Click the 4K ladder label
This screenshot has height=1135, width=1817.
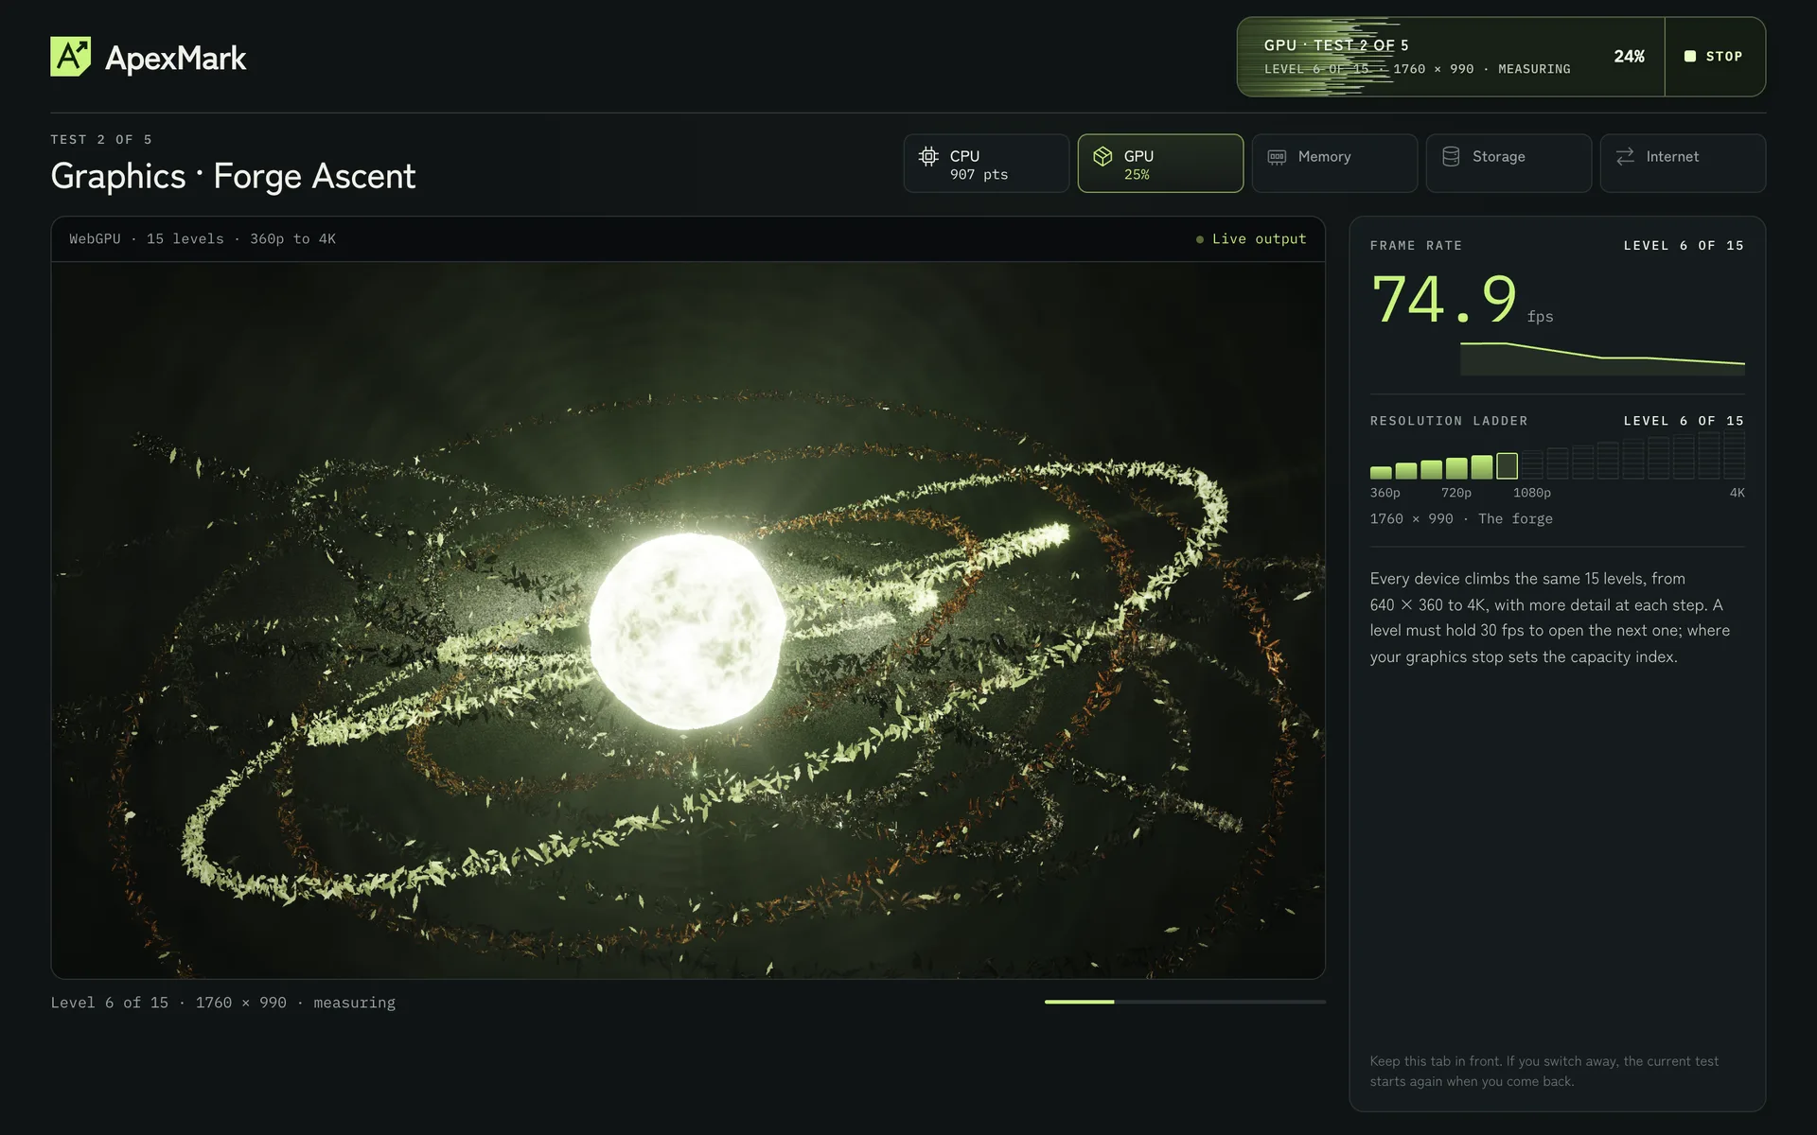tap(1737, 493)
